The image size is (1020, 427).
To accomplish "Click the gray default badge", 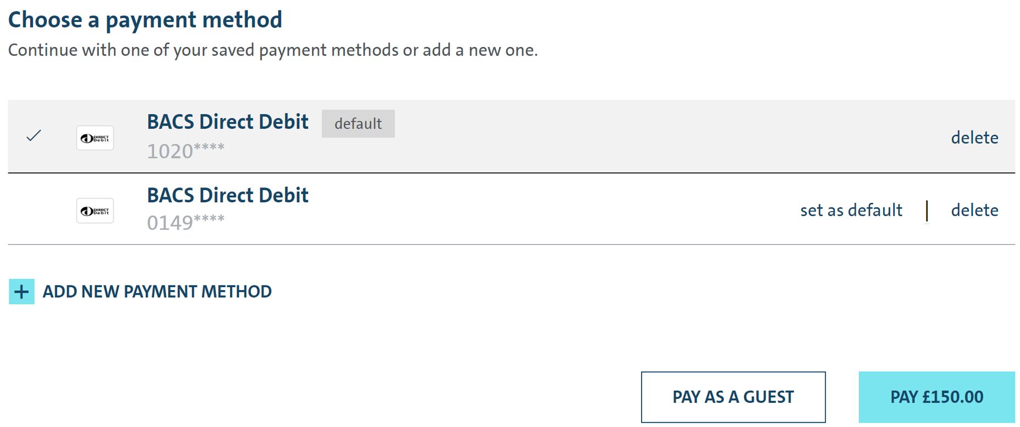I will pyautogui.click(x=358, y=124).
